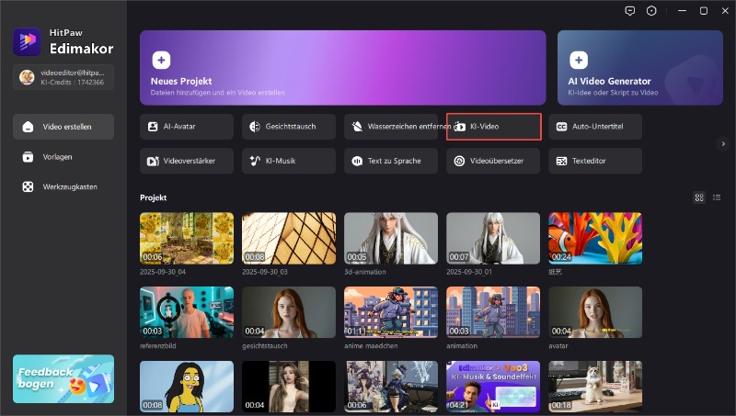Open the 3d-animation project thumbnail
The image size is (736, 416).
[x=390, y=238]
